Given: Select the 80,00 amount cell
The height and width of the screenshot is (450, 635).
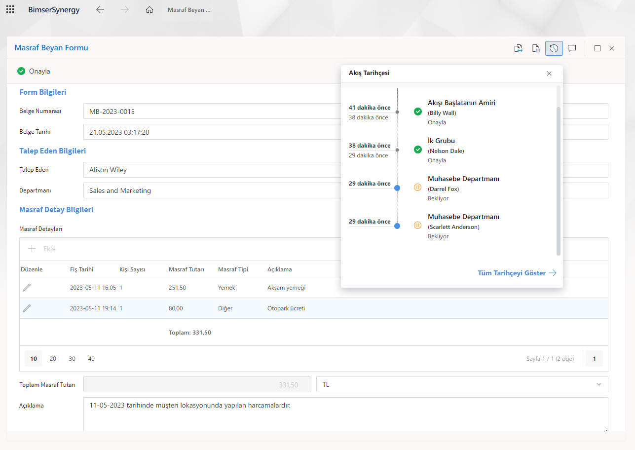Looking at the screenshot, I should [176, 308].
